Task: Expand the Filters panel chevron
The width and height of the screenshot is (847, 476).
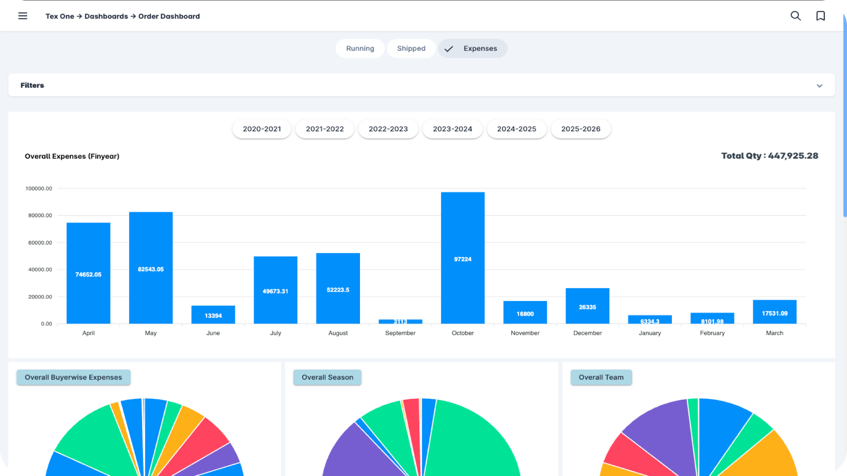Action: pyautogui.click(x=819, y=86)
